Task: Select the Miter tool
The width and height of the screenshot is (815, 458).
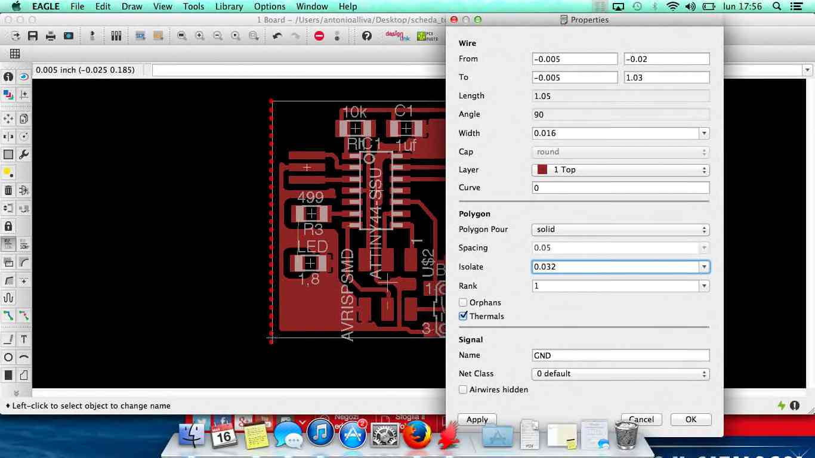Action: (24, 262)
